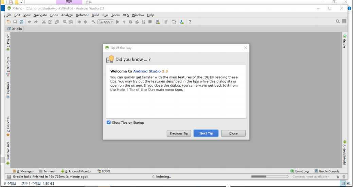
Task: Click the Make Project hammer icon
Action: (x=93, y=22)
